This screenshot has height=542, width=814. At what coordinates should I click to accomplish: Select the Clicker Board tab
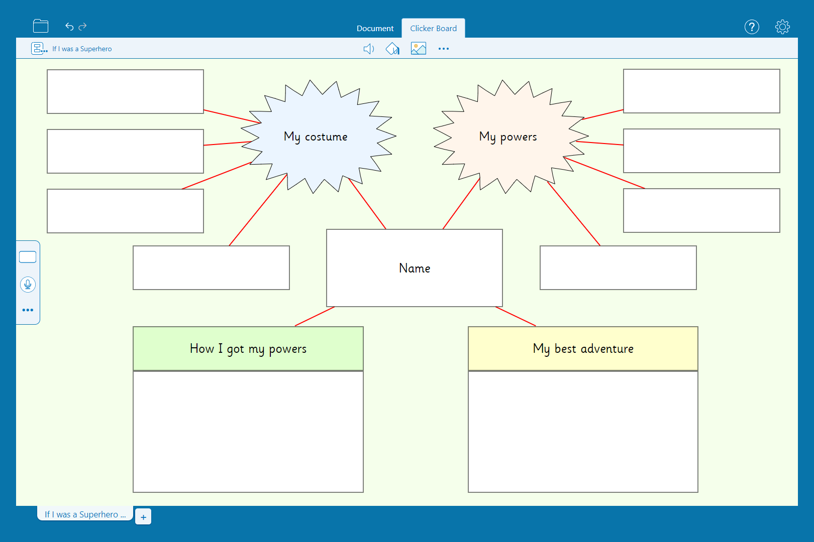433,29
